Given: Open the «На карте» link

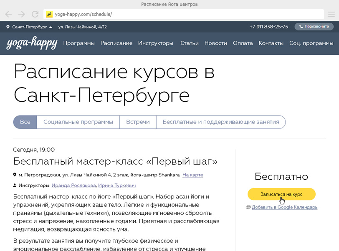Looking at the screenshot, I should pos(193,175).
